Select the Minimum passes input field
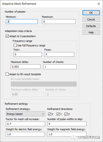Viewport: 103px width, 142px height. [x=22, y=21]
